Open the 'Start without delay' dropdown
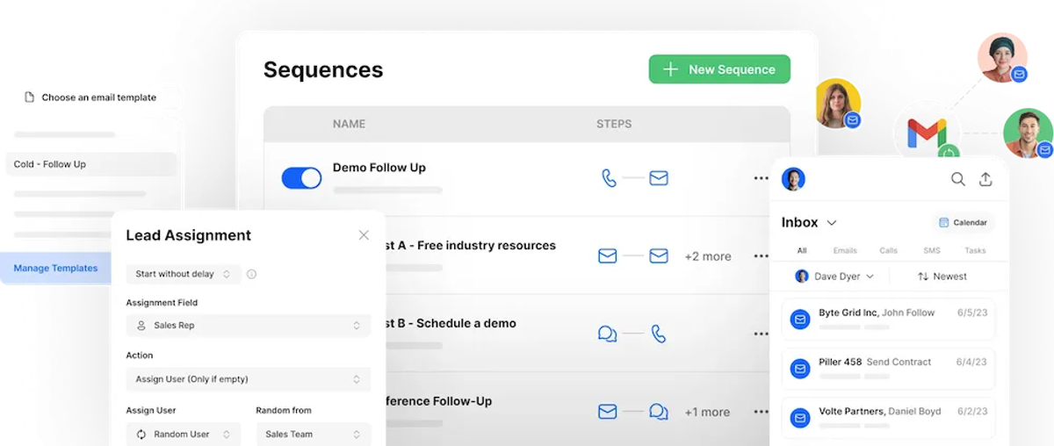1054x446 pixels. 184,274
